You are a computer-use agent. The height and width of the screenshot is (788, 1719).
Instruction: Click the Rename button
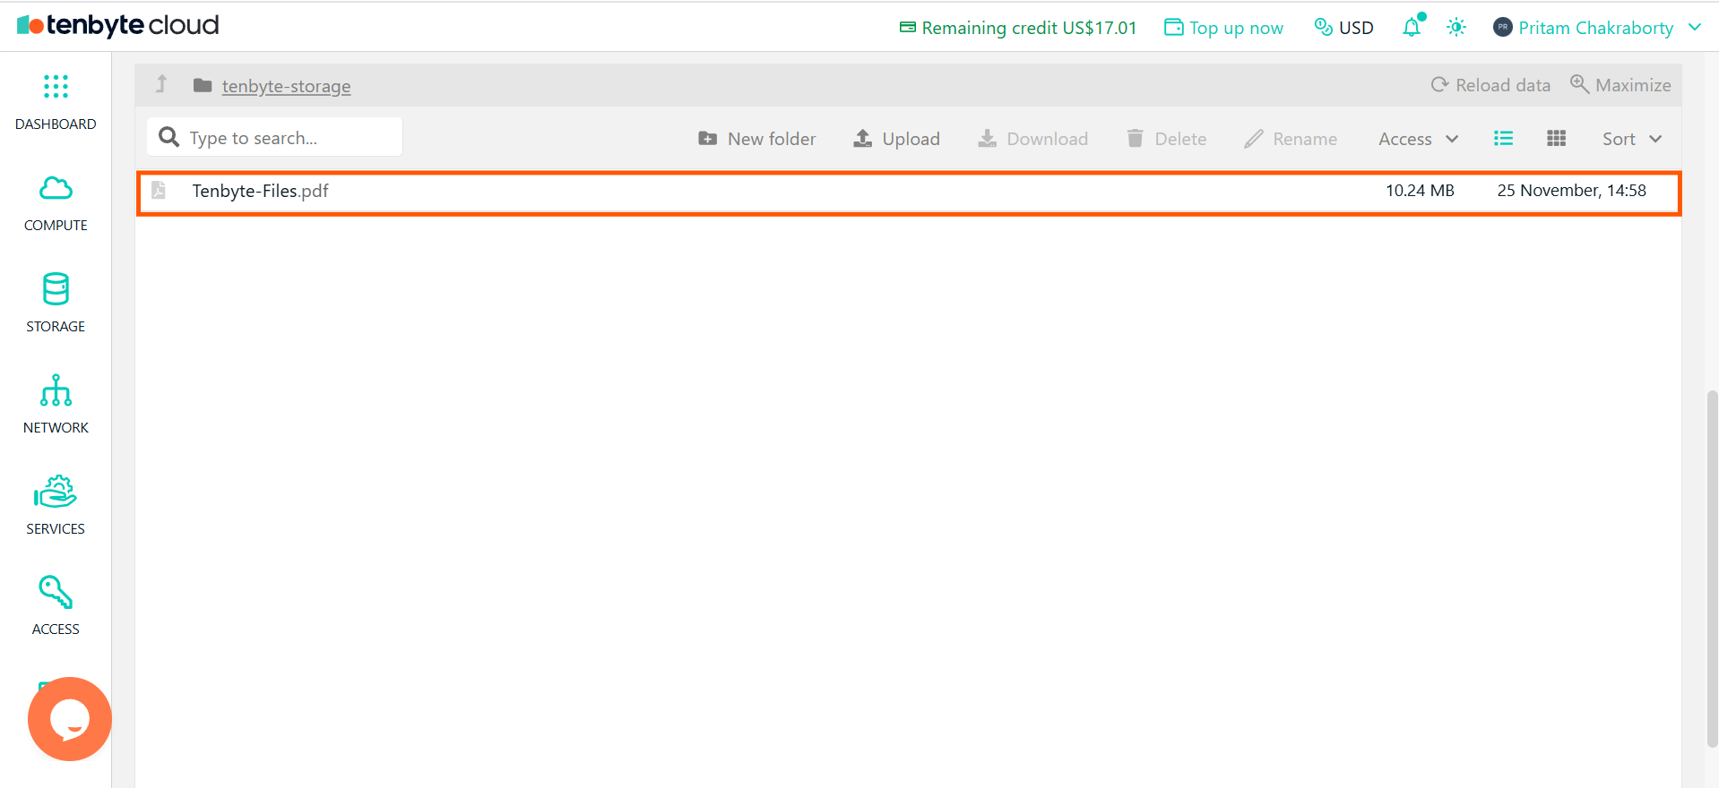pos(1291,139)
